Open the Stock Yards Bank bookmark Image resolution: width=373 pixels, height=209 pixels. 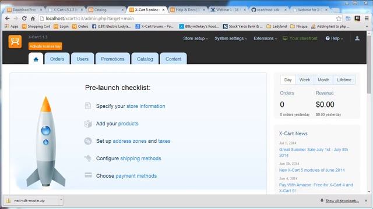[242, 26]
